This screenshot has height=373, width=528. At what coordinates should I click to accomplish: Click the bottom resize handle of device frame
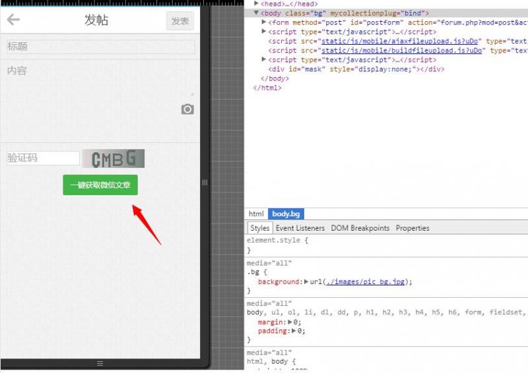coord(100,364)
